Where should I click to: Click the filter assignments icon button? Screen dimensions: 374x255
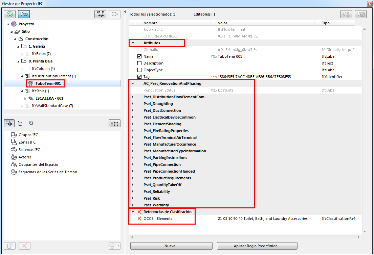pyautogui.click(x=114, y=123)
